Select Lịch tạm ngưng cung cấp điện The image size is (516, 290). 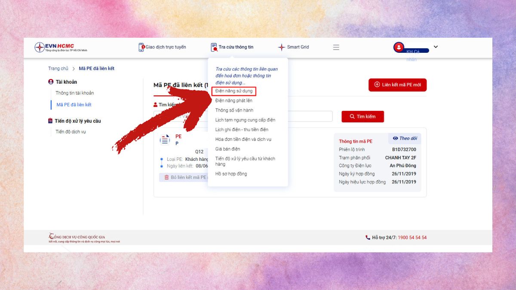click(x=245, y=120)
